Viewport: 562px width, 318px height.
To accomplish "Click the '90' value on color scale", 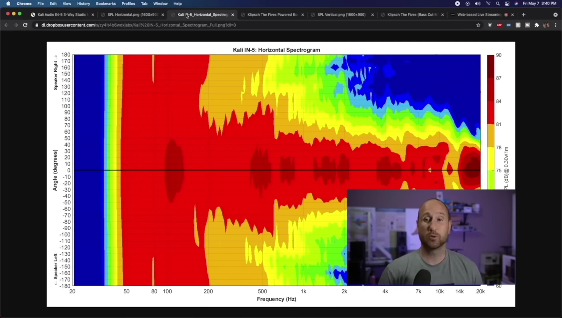I will click(499, 55).
